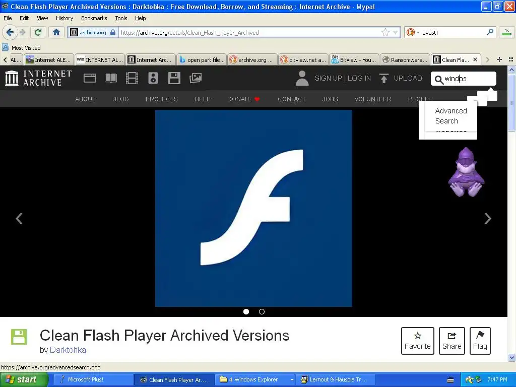This screenshot has height=387, width=516.
Task: Bookmark this page with the star icon
Action: [385, 32]
